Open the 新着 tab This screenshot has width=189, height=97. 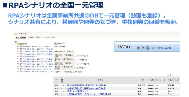53,37
